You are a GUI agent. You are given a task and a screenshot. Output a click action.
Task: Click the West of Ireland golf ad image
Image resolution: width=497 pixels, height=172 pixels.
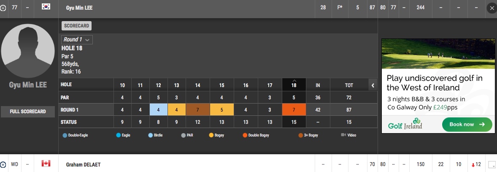coord(438,54)
